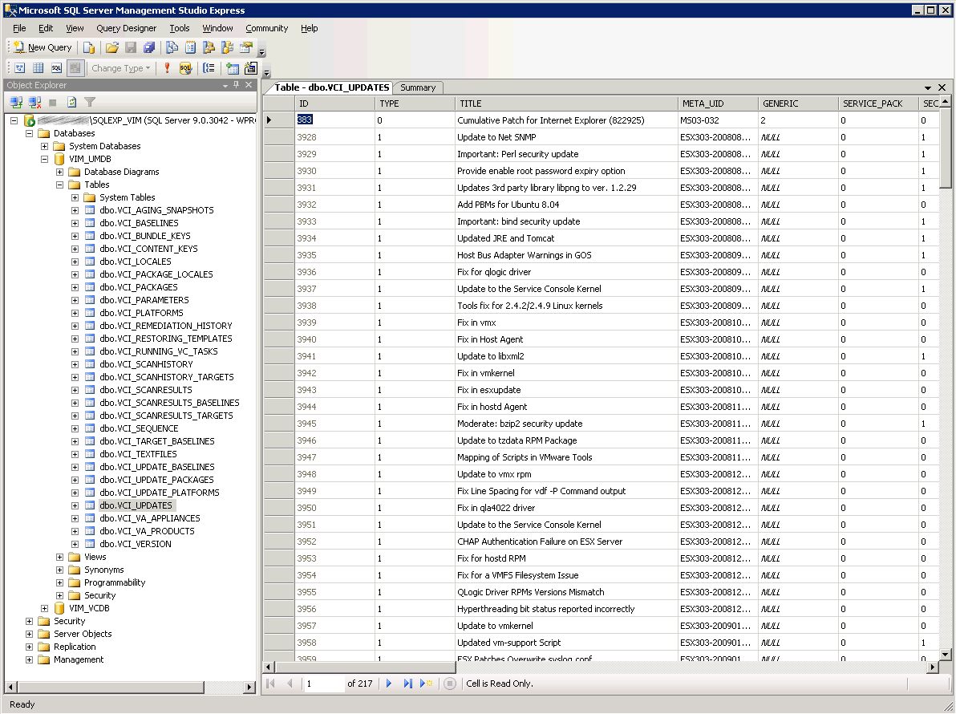Open the File menu
The height and width of the screenshot is (714, 956).
(19, 28)
